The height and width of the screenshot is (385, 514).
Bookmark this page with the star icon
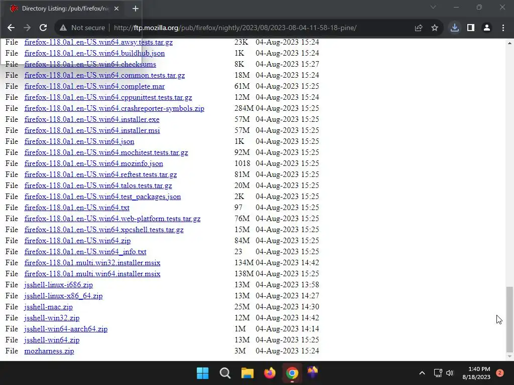coord(435,28)
